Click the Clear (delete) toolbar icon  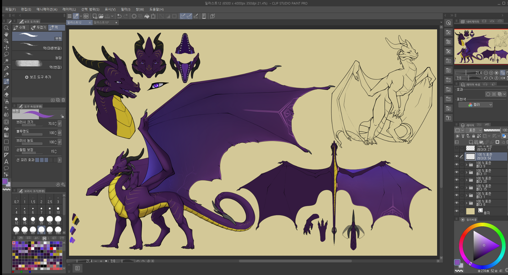[x=134, y=16]
